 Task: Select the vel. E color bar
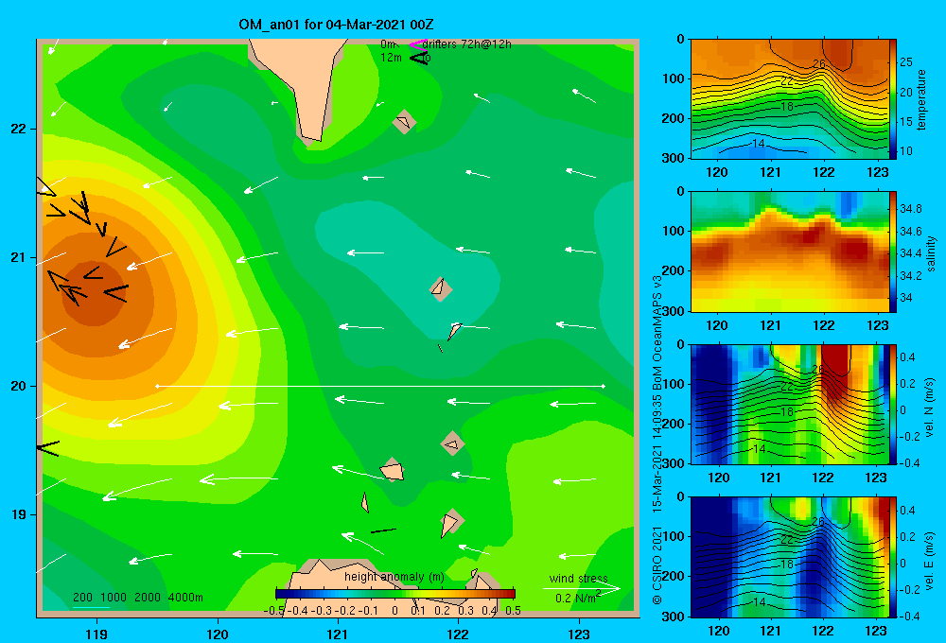click(x=893, y=557)
